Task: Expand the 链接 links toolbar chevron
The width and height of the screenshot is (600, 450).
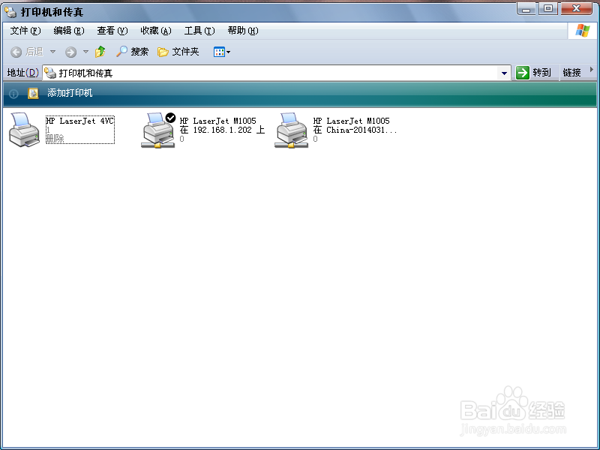Action: [x=592, y=69]
